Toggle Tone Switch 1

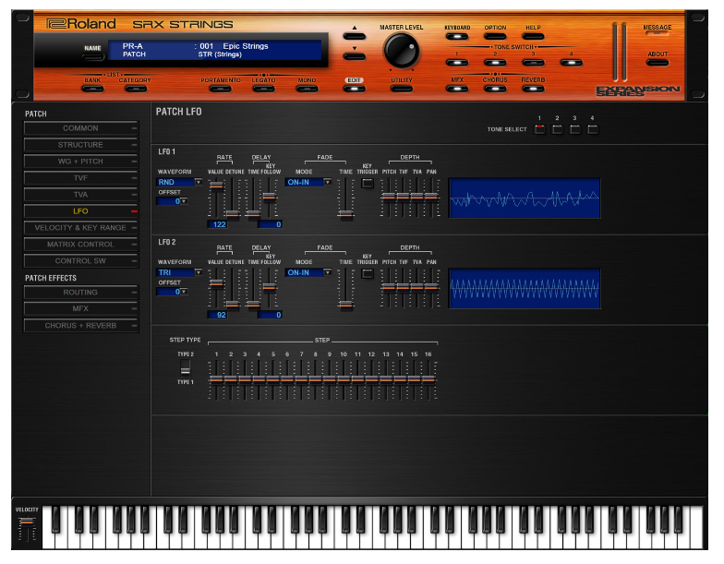coord(457,63)
